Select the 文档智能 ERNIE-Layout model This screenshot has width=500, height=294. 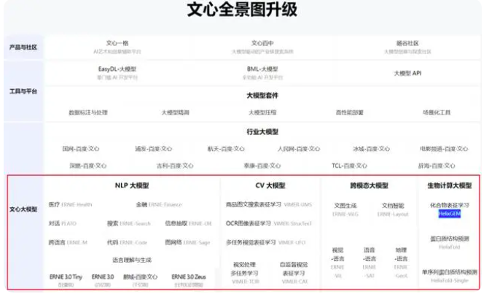click(x=393, y=209)
